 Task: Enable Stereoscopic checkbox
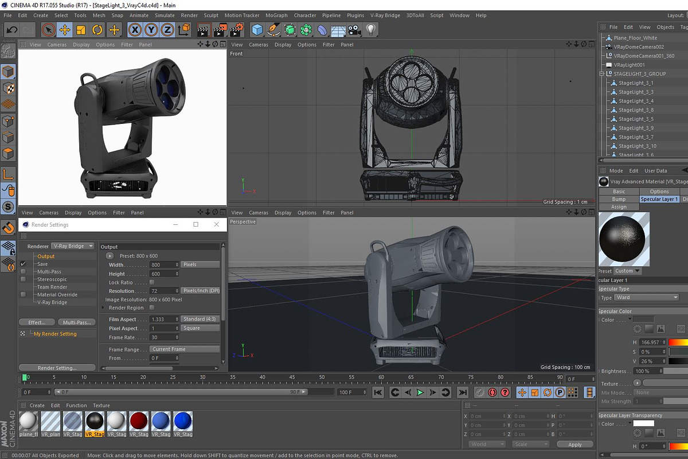24,279
